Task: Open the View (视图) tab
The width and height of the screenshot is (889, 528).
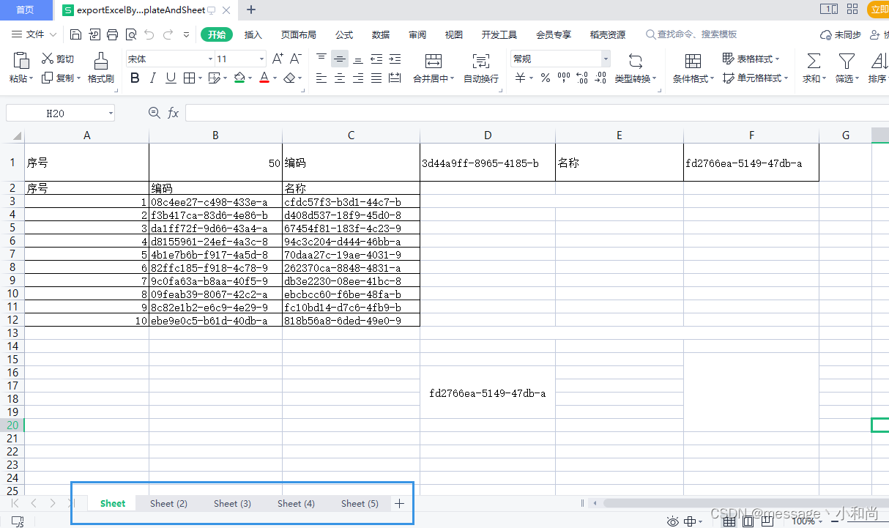Action: [454, 34]
